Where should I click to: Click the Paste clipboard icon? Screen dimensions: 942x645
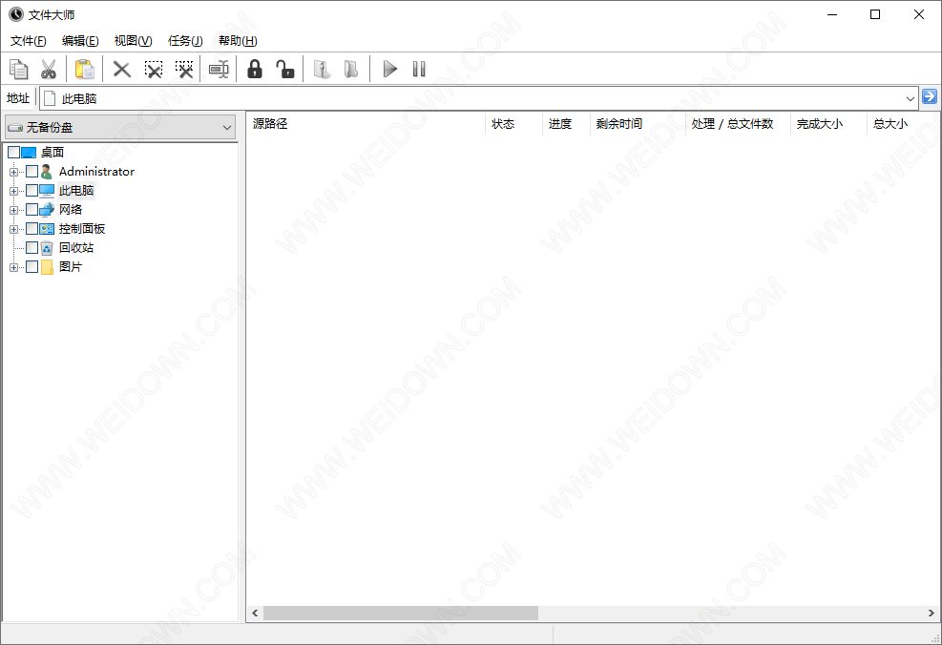point(85,69)
